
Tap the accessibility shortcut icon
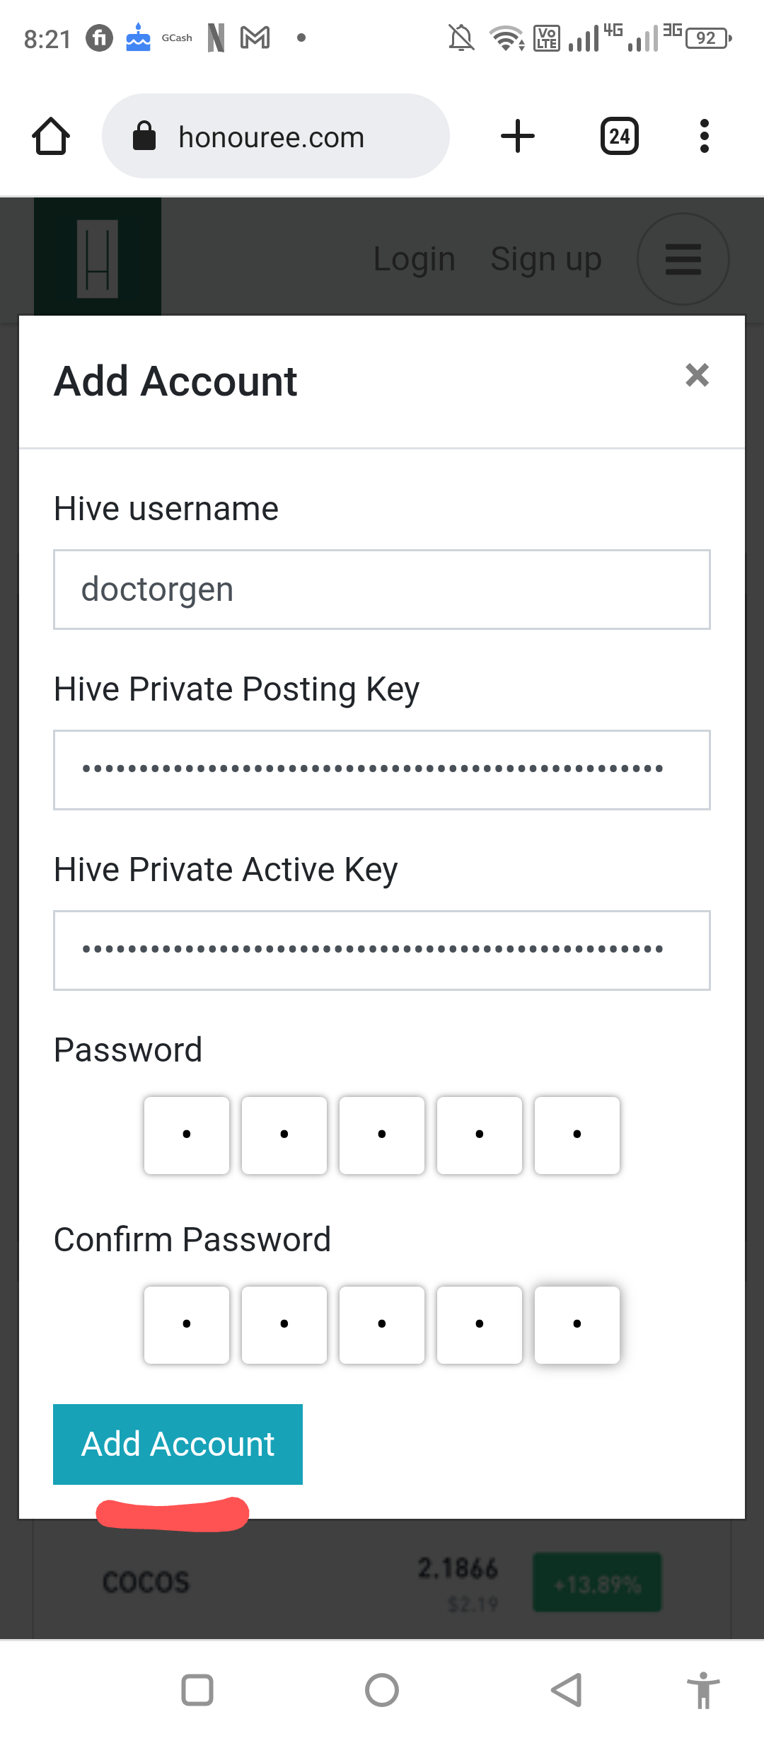pyautogui.click(x=703, y=1690)
